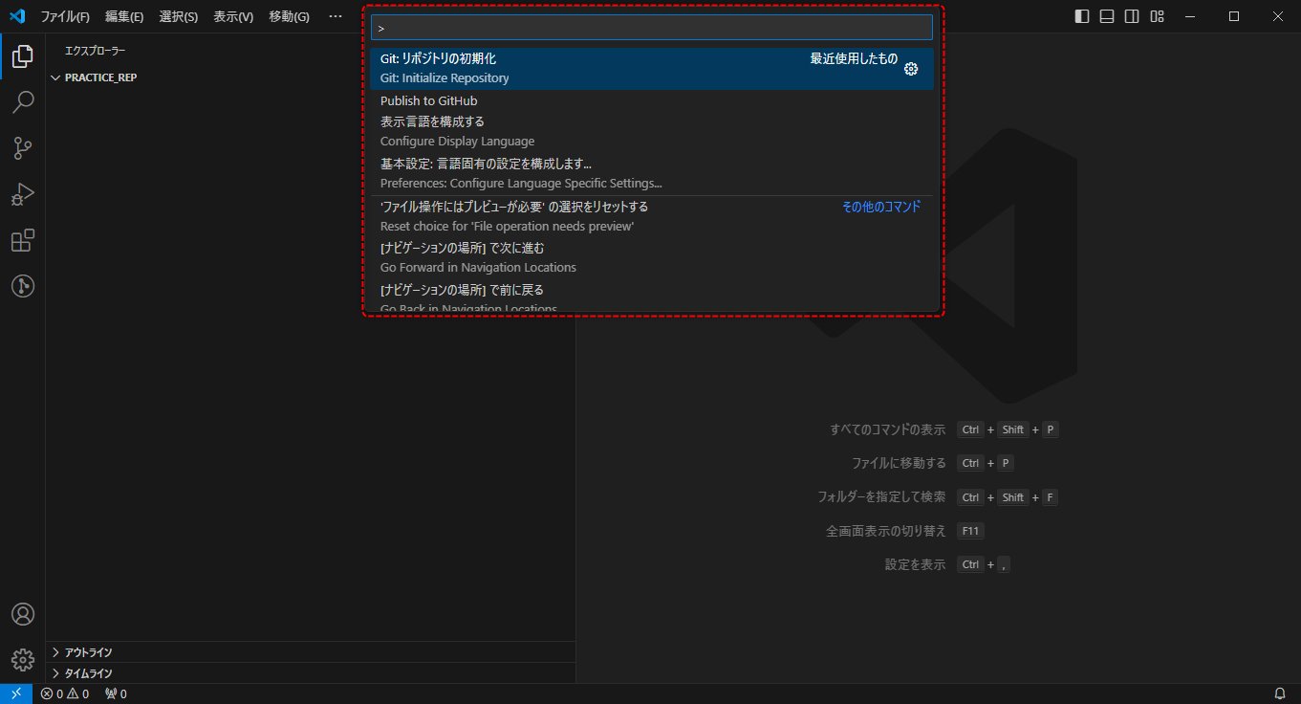Select [ナビゲーションの場所] で前に戻る command
This screenshot has height=704, width=1301.
pyautogui.click(x=652, y=296)
